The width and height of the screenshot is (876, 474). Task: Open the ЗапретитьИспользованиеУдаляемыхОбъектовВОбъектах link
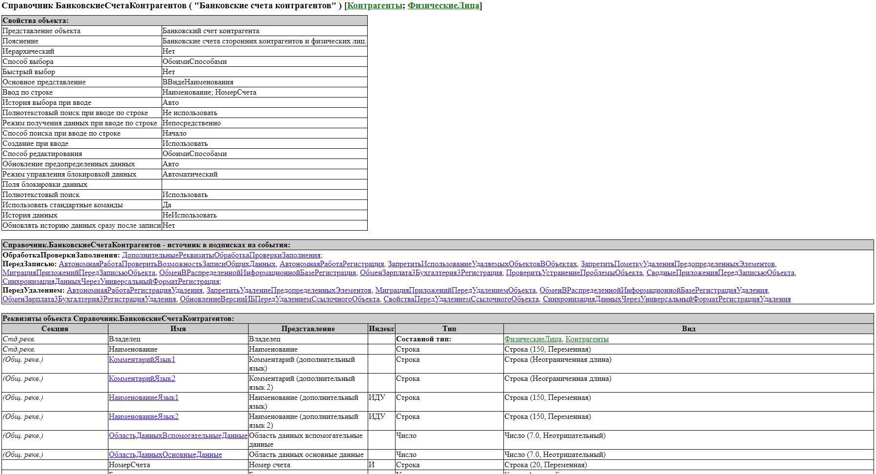482,264
